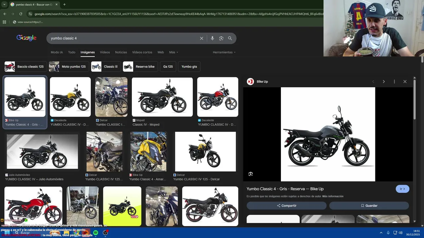Switch to Videos tab
Viewport: 424px width, 238px height.
pos(105,52)
